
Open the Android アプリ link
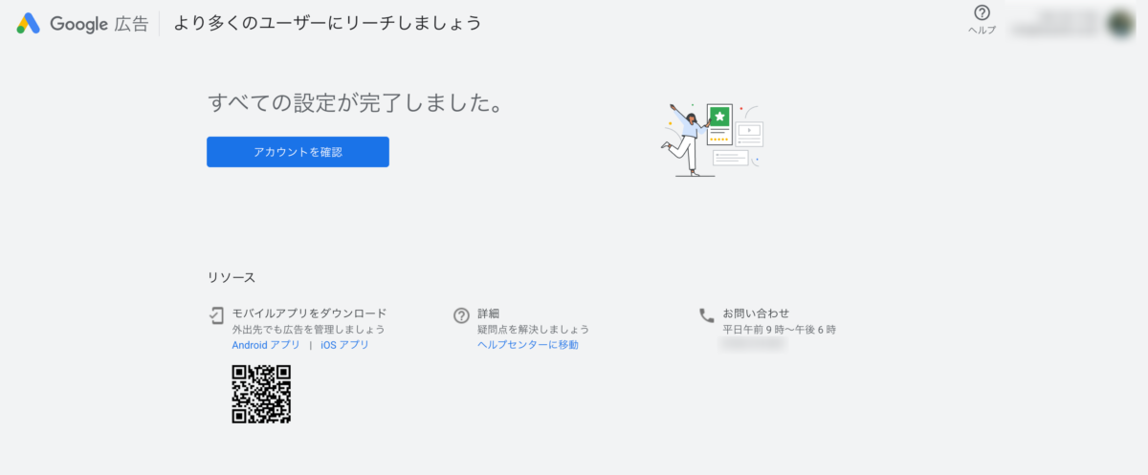pos(266,345)
